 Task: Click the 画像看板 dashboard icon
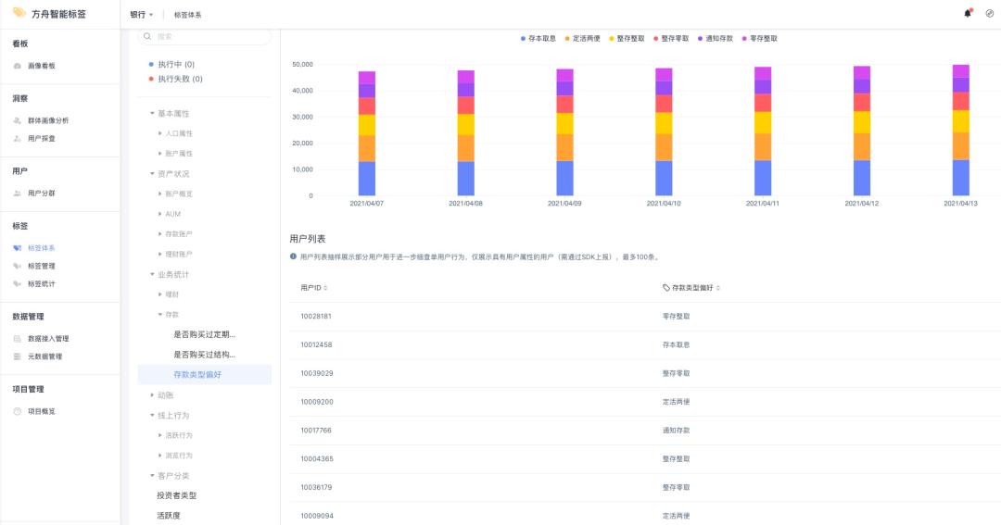tap(18, 66)
